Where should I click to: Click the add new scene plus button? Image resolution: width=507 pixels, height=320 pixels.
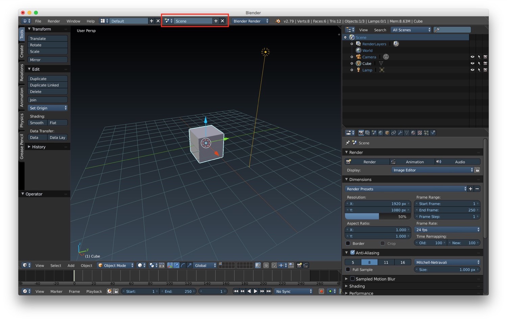216,21
